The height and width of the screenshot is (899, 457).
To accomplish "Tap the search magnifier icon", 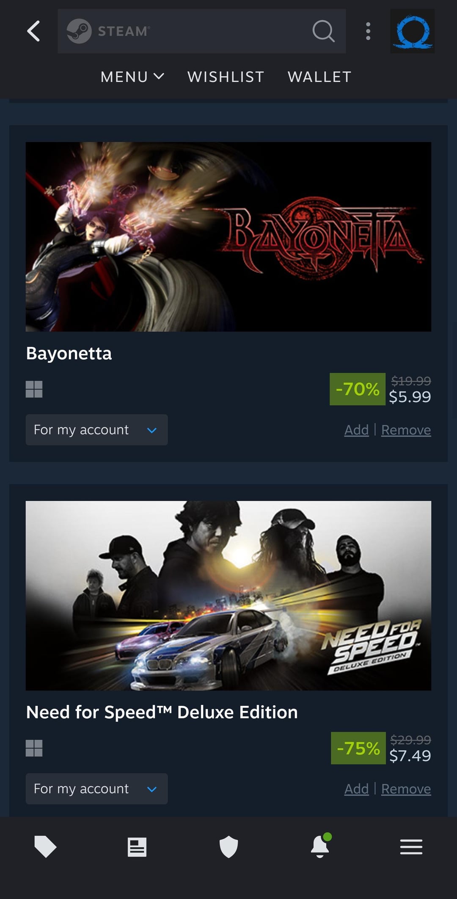I will pyautogui.click(x=323, y=31).
